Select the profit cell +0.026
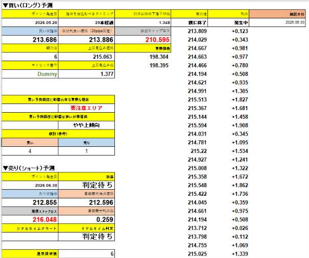Image resolution: width=309 pixels, height=258 pixels. (x=240, y=228)
